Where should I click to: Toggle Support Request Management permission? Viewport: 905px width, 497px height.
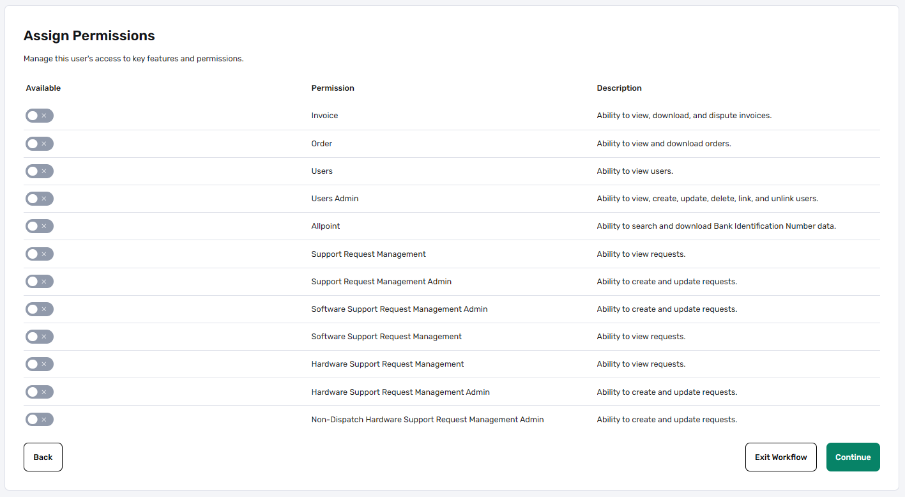pyautogui.click(x=40, y=254)
